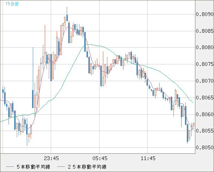The width and height of the screenshot is (214, 172).
Task: Click the 0.8065 price axis label
Action: [x=205, y=98]
